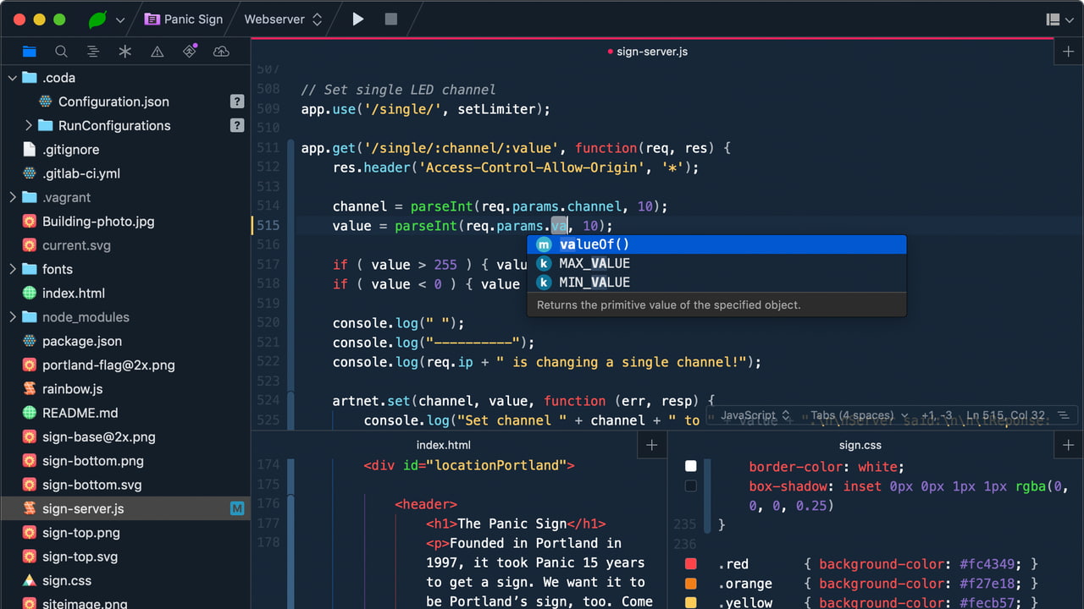Choose valueOf() from the autocomplete list
The height and width of the screenshot is (609, 1084).
tap(716, 244)
